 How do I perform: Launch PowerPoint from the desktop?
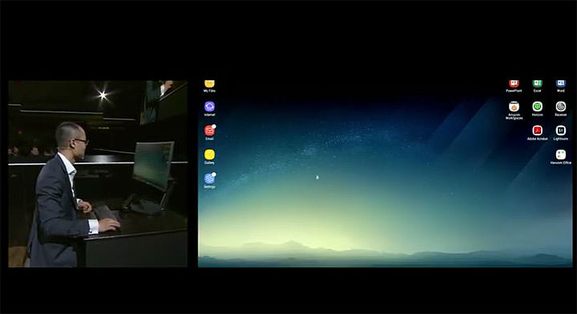point(514,84)
